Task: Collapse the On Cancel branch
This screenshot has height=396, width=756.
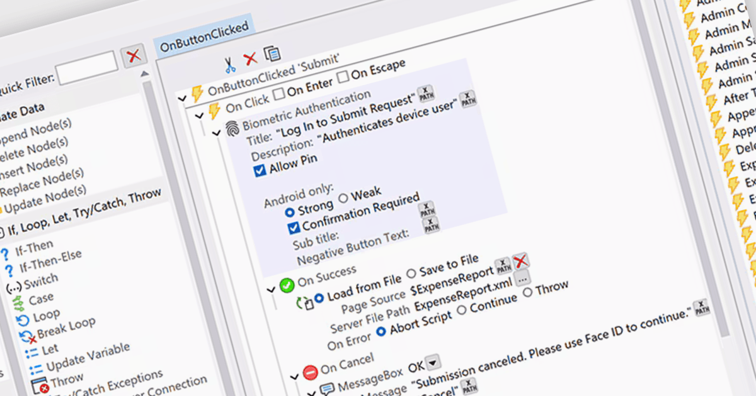Action: click(x=294, y=378)
